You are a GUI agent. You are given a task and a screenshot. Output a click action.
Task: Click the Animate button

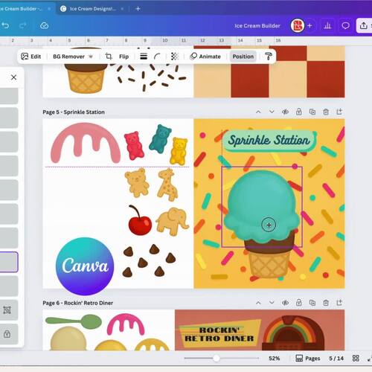tap(205, 57)
